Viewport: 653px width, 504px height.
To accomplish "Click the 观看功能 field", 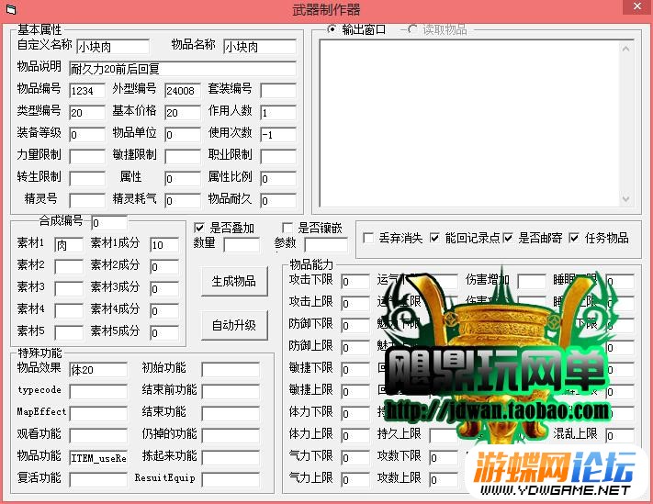I will (x=98, y=436).
